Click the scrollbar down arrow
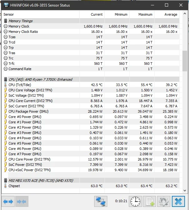Screen dimensions: 189x210 click(185, 191)
